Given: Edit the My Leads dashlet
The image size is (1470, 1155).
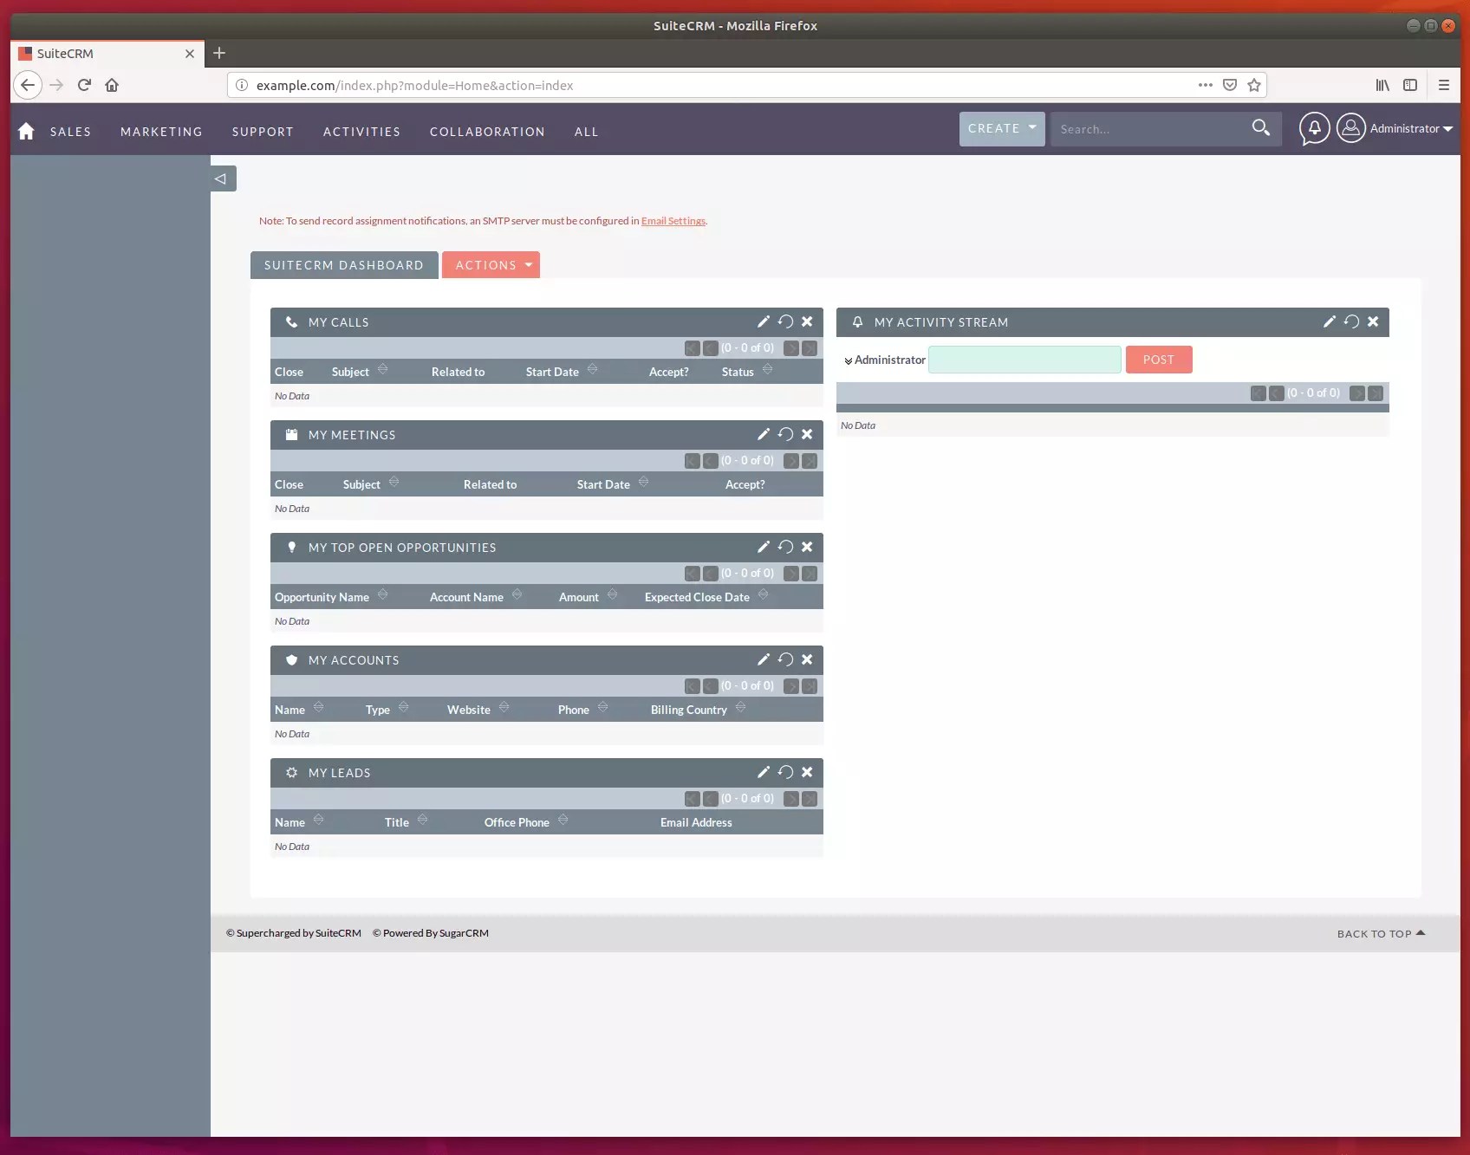Looking at the screenshot, I should (x=764, y=772).
